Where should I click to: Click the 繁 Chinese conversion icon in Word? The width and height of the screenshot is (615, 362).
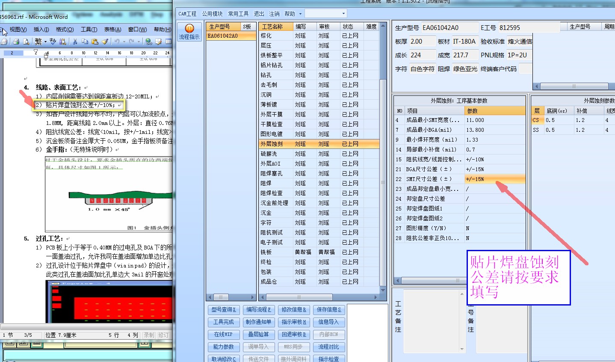point(38,42)
